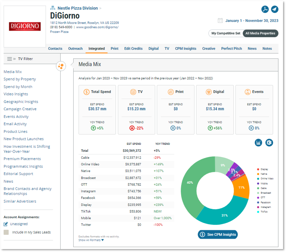Open the Notes tab
The width and height of the screenshot is (286, 252).
[267, 48]
